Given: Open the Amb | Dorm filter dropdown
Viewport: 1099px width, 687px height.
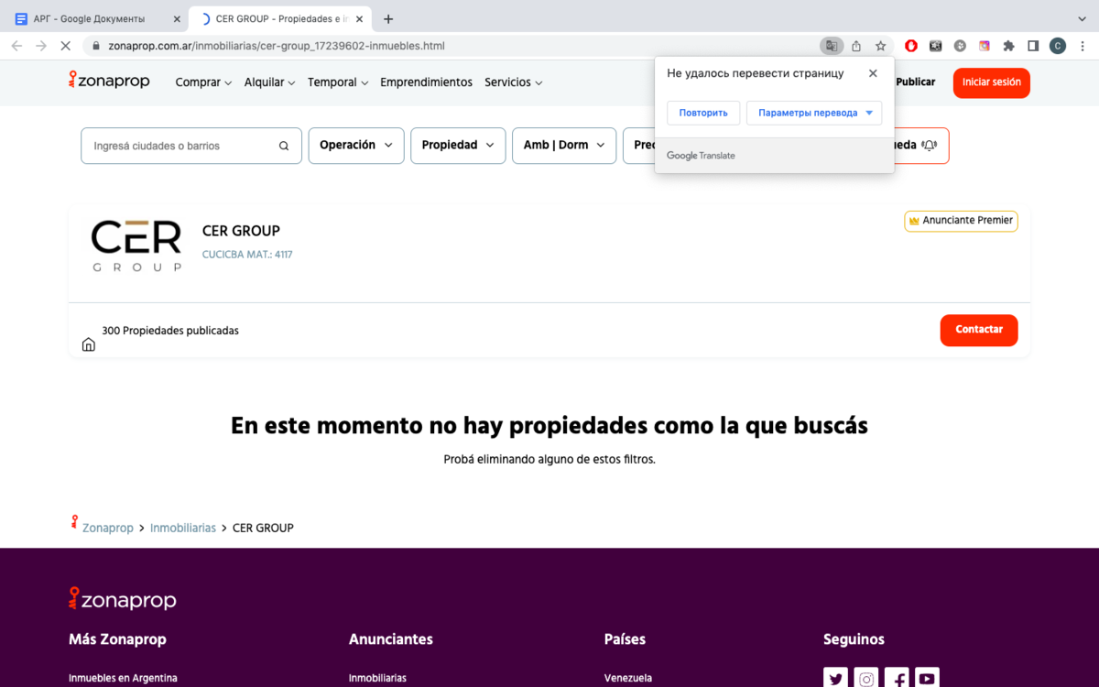Looking at the screenshot, I should click(x=564, y=146).
